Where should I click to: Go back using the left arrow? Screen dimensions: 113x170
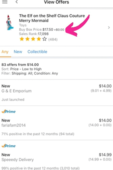[x=17, y=2]
